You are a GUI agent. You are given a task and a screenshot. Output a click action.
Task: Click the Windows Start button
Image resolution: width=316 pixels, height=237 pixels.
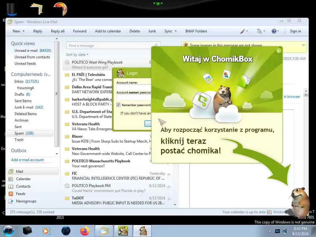click(8, 231)
